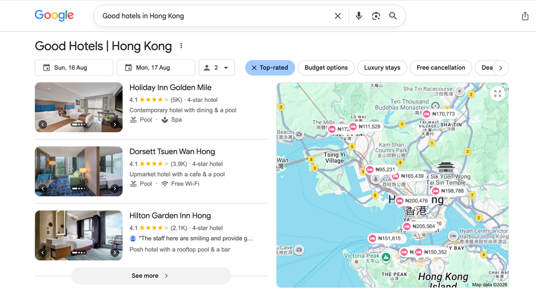Enable the Luxury stays filter

[x=382, y=67]
